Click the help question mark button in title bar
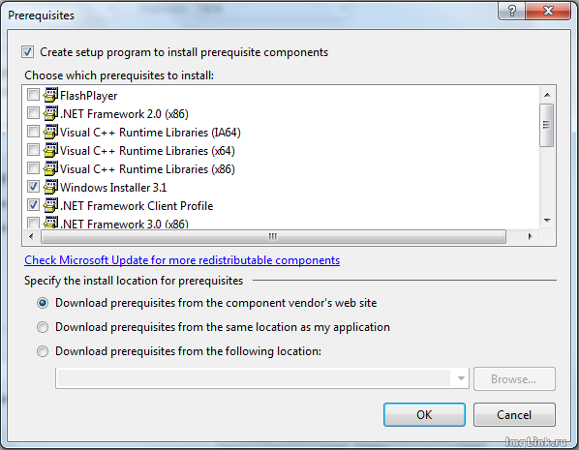579x450 pixels. (512, 11)
